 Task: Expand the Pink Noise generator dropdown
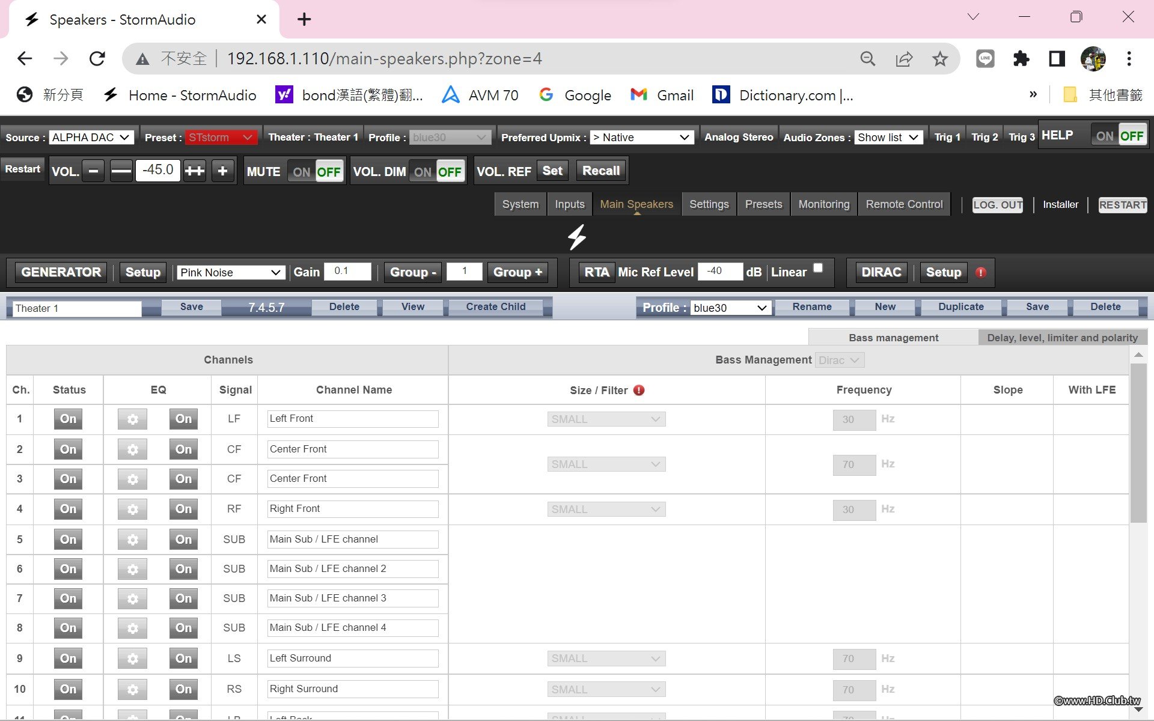pyautogui.click(x=230, y=273)
